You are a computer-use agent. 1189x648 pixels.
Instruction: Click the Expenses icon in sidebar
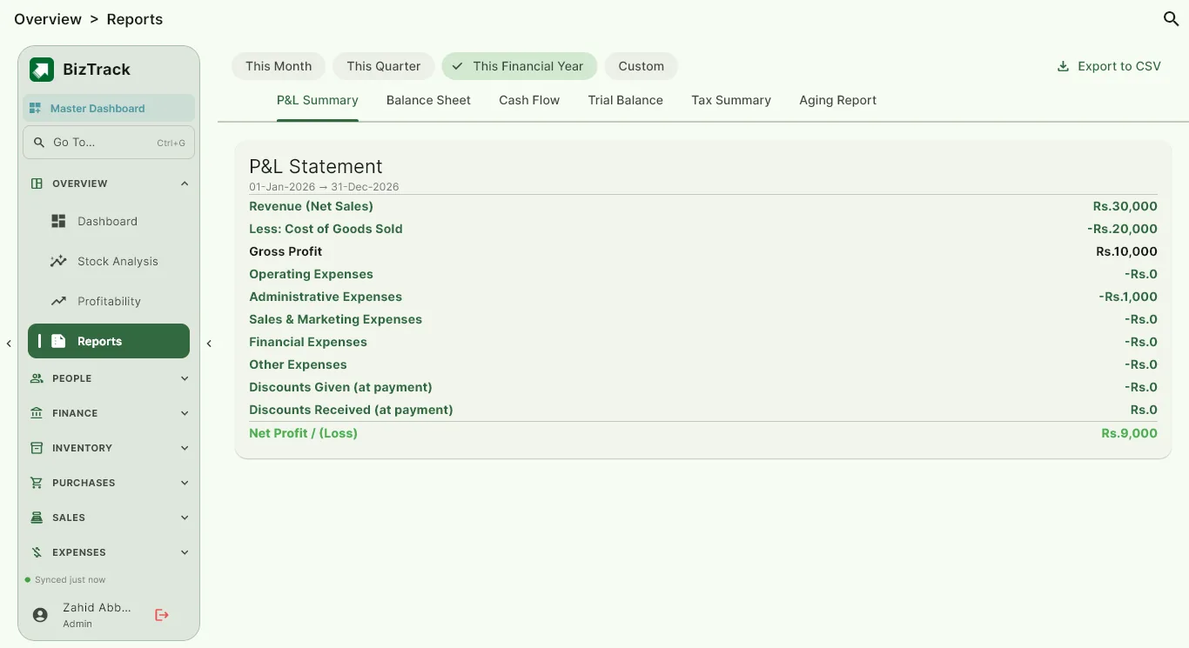(x=37, y=552)
